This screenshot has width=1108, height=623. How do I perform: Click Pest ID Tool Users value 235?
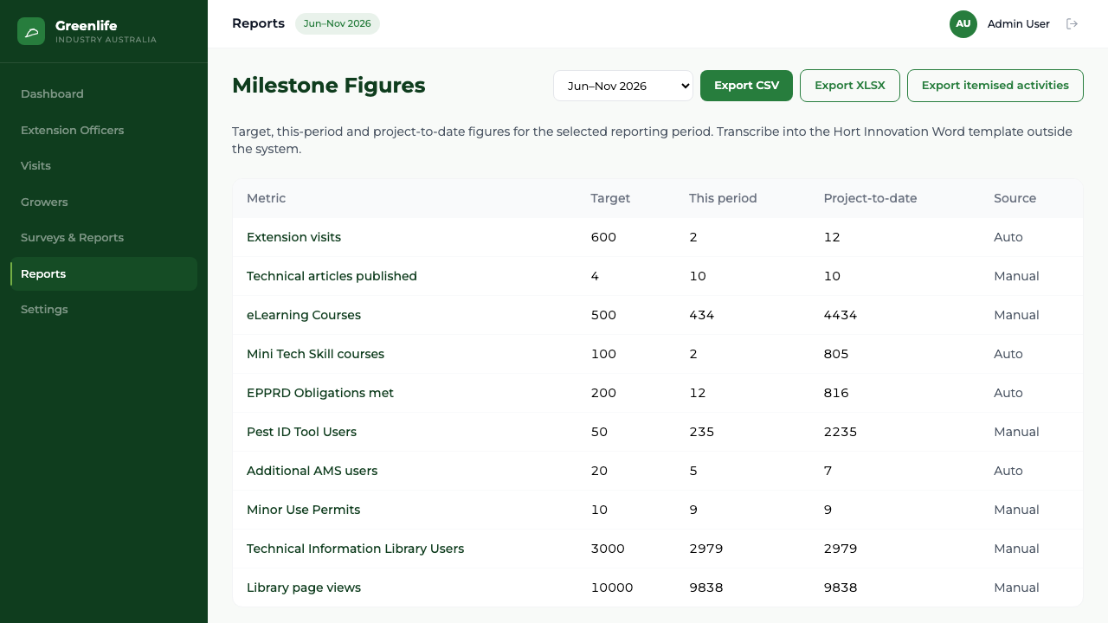coord(701,432)
